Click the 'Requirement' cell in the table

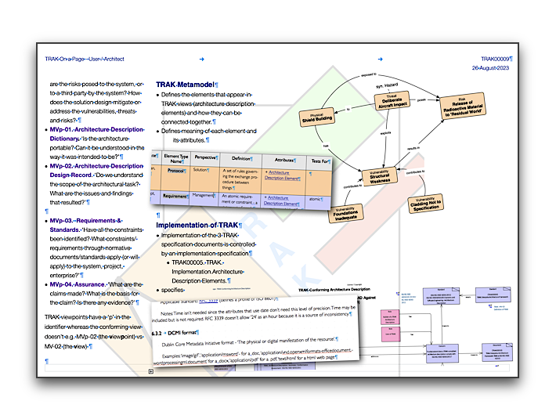pos(175,196)
